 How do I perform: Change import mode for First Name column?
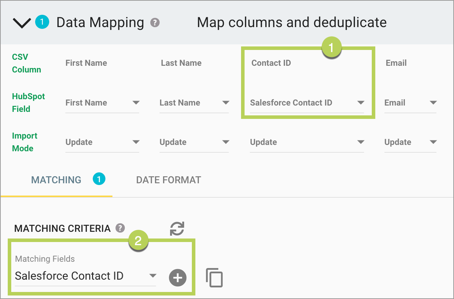[x=102, y=142]
